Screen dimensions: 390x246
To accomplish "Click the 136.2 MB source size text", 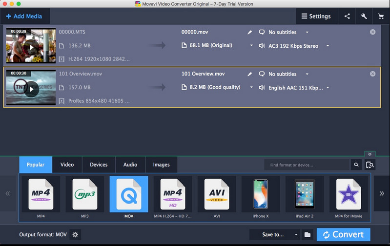I will pyautogui.click(x=80, y=46).
